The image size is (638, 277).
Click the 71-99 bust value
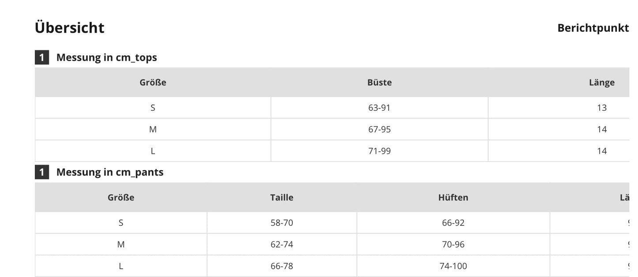[379, 151]
